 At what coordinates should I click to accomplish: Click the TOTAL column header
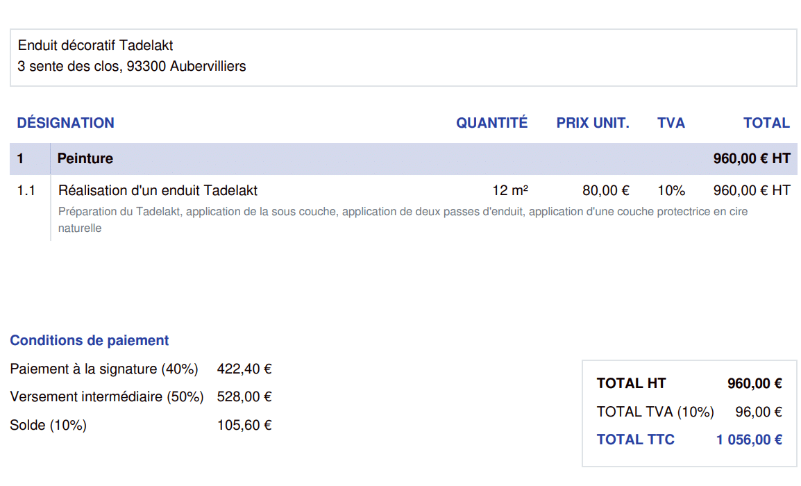pos(766,123)
